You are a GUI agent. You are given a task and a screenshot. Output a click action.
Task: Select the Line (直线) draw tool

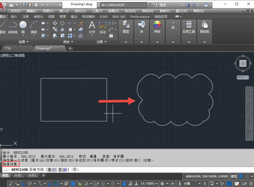3,27
